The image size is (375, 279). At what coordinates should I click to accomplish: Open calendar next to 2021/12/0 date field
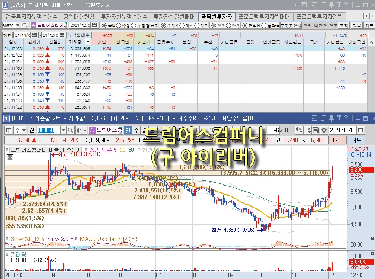coord(95,25)
